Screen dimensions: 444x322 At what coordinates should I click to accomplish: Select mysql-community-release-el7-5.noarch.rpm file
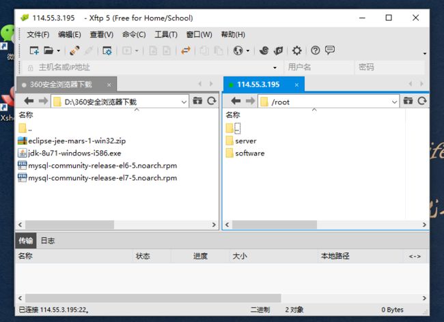click(98, 178)
